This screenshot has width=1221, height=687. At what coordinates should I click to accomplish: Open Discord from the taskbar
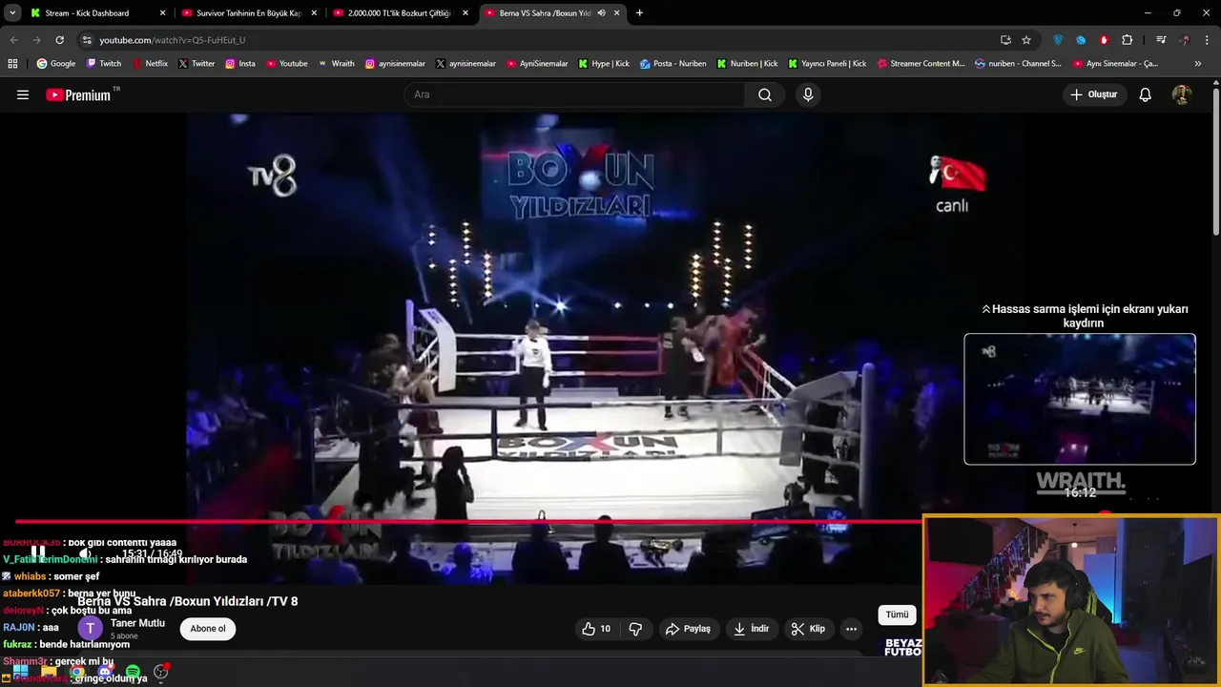105,672
